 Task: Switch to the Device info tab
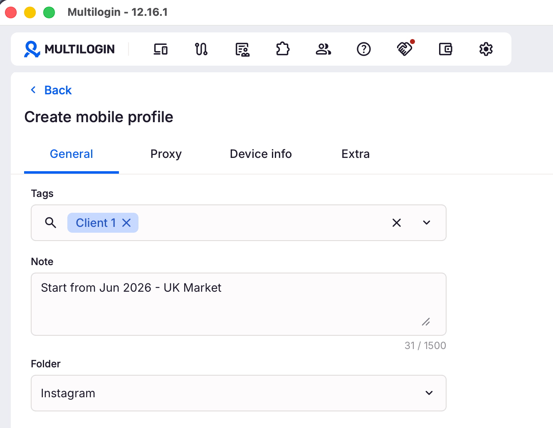(x=261, y=154)
